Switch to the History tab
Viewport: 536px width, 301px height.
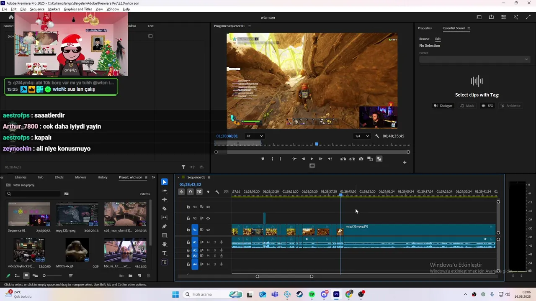(x=103, y=177)
